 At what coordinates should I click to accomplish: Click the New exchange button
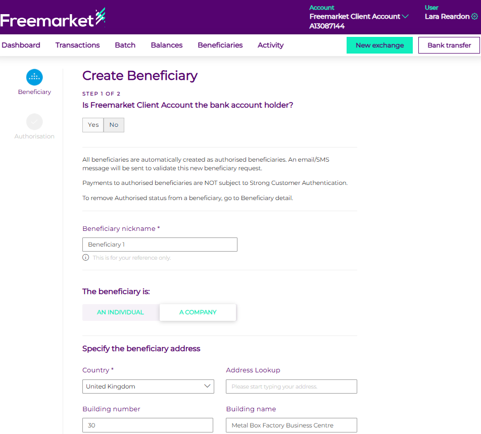click(379, 45)
